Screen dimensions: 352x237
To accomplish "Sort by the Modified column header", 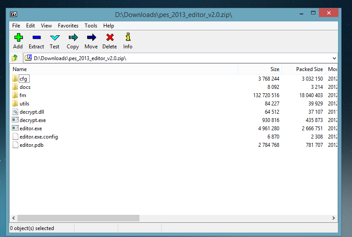I will (332, 69).
